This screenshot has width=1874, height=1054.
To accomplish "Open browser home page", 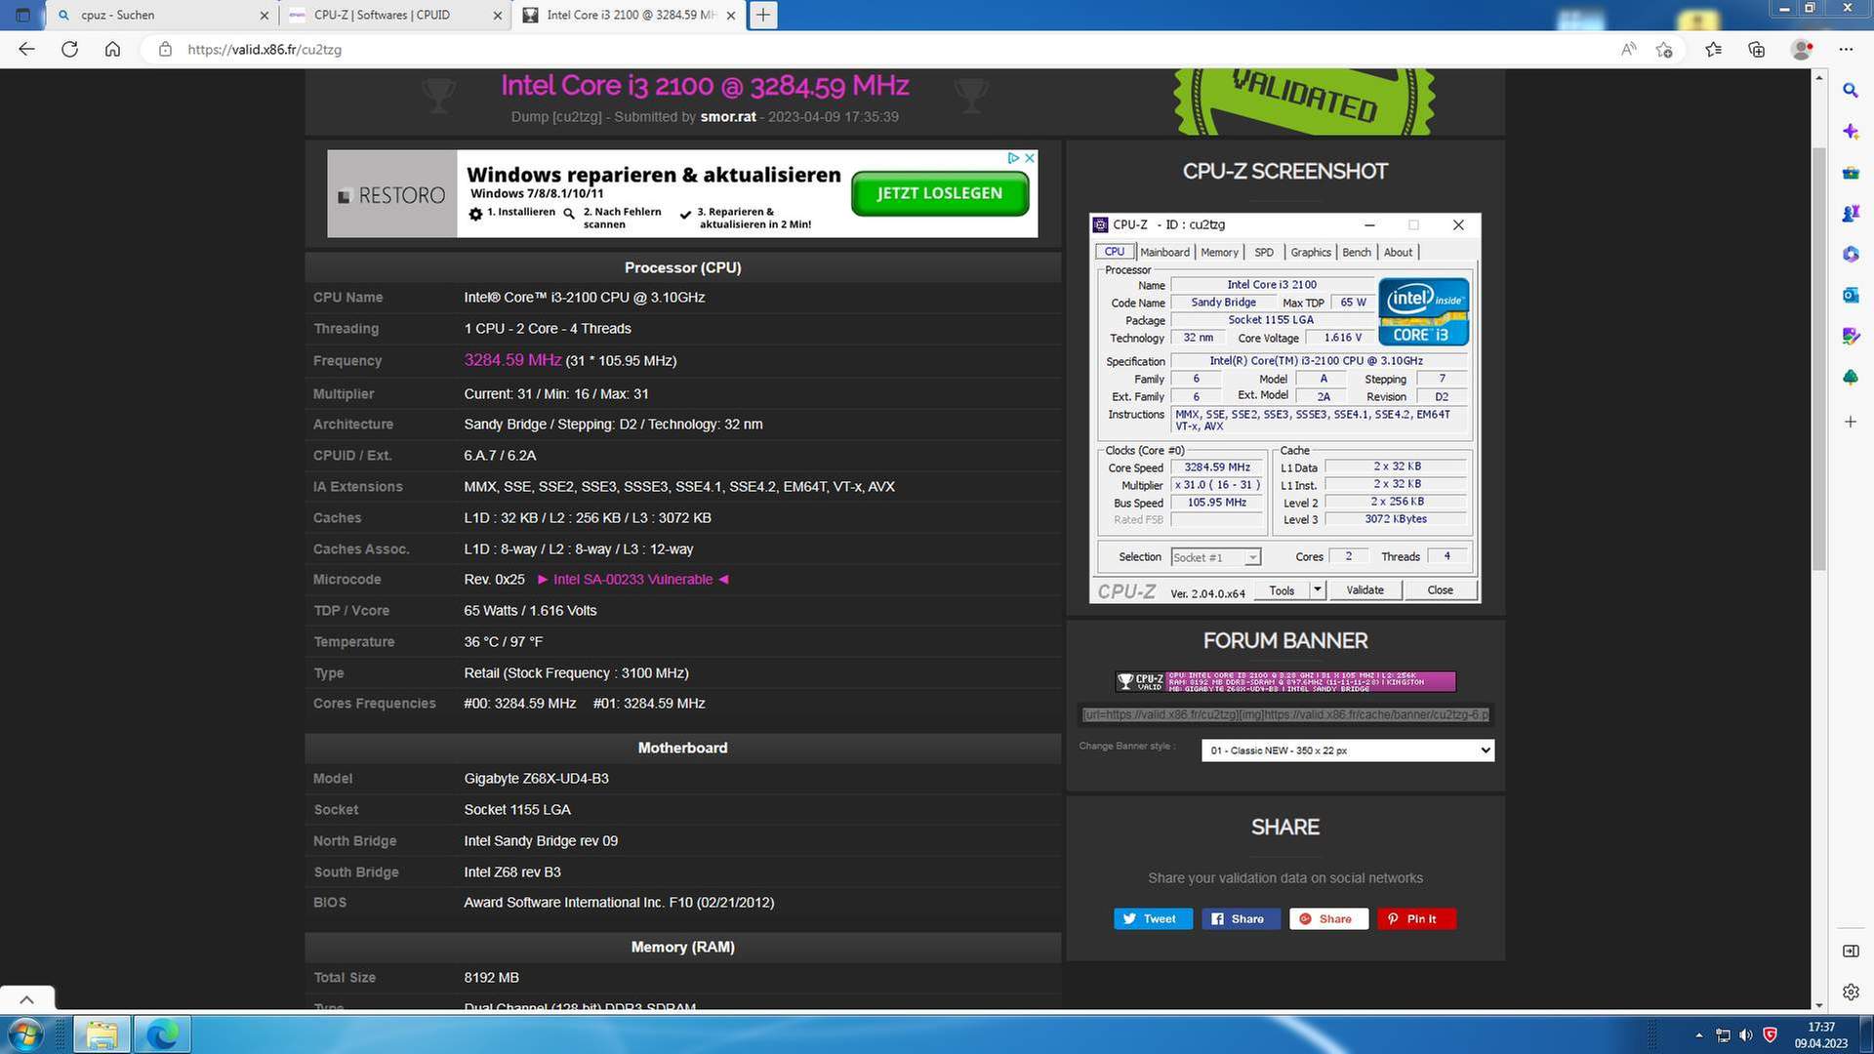I will click(112, 49).
